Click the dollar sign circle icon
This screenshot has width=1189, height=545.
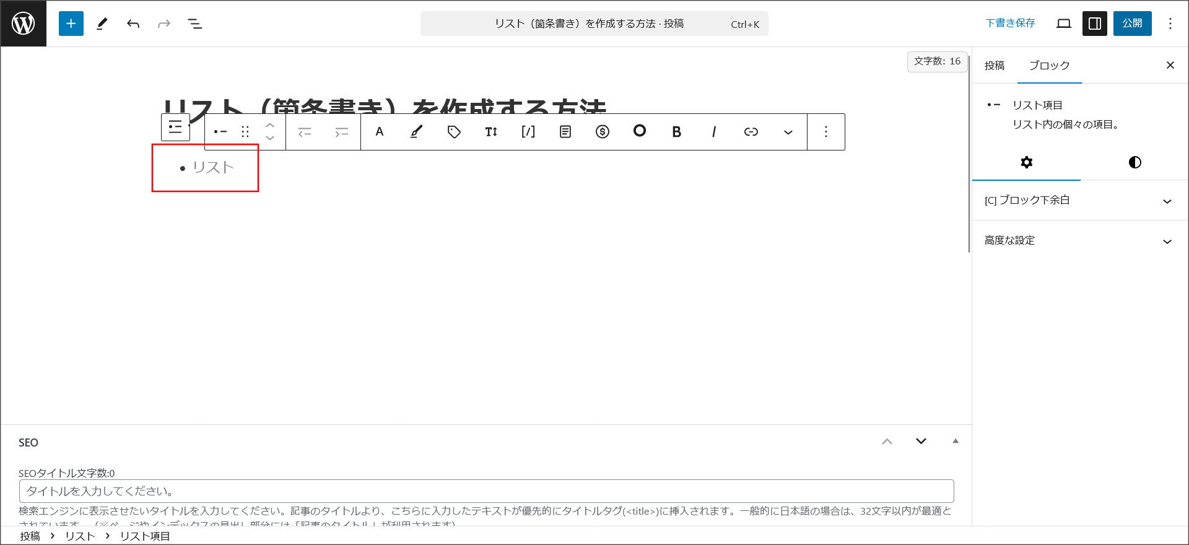pos(603,131)
